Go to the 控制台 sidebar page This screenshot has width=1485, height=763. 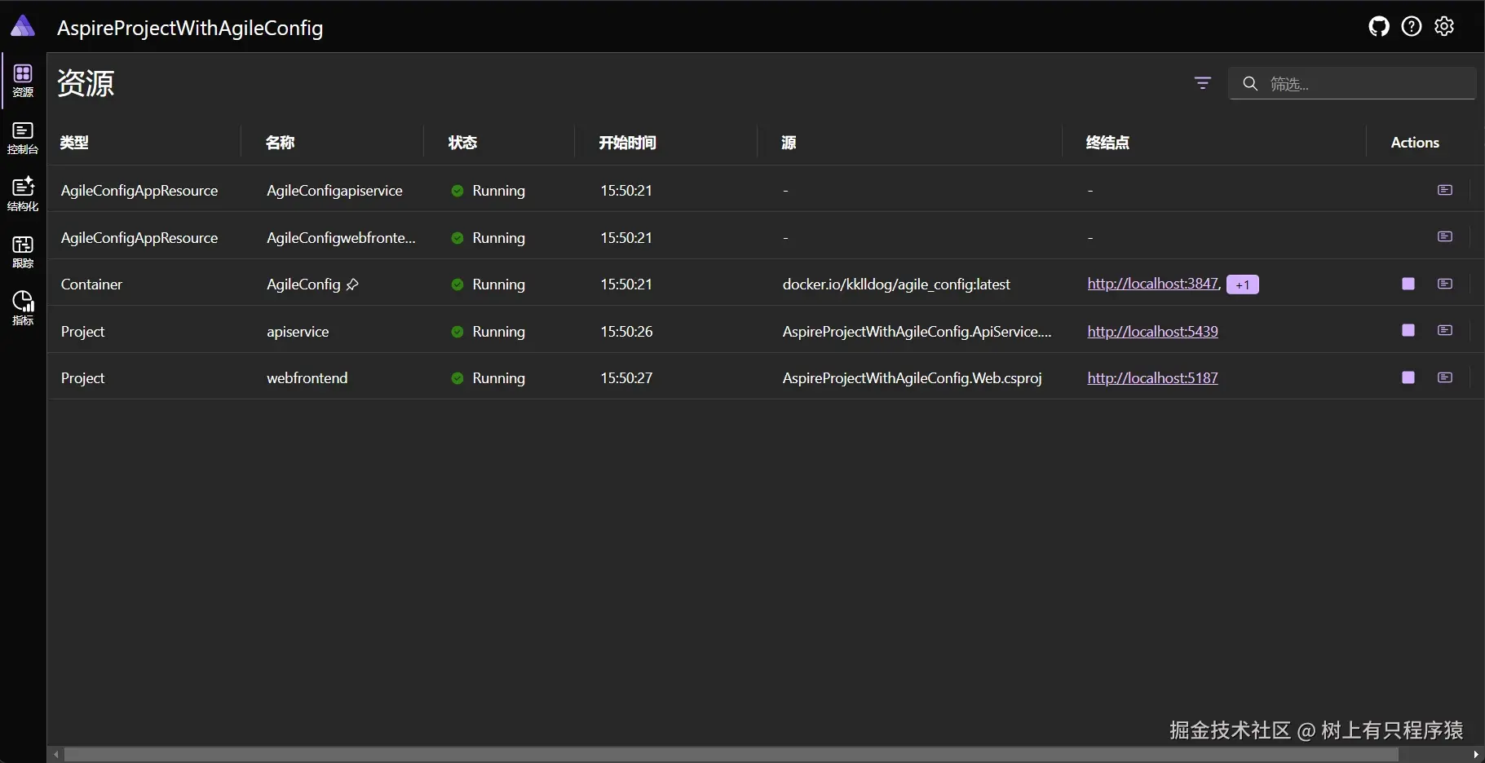click(23, 138)
